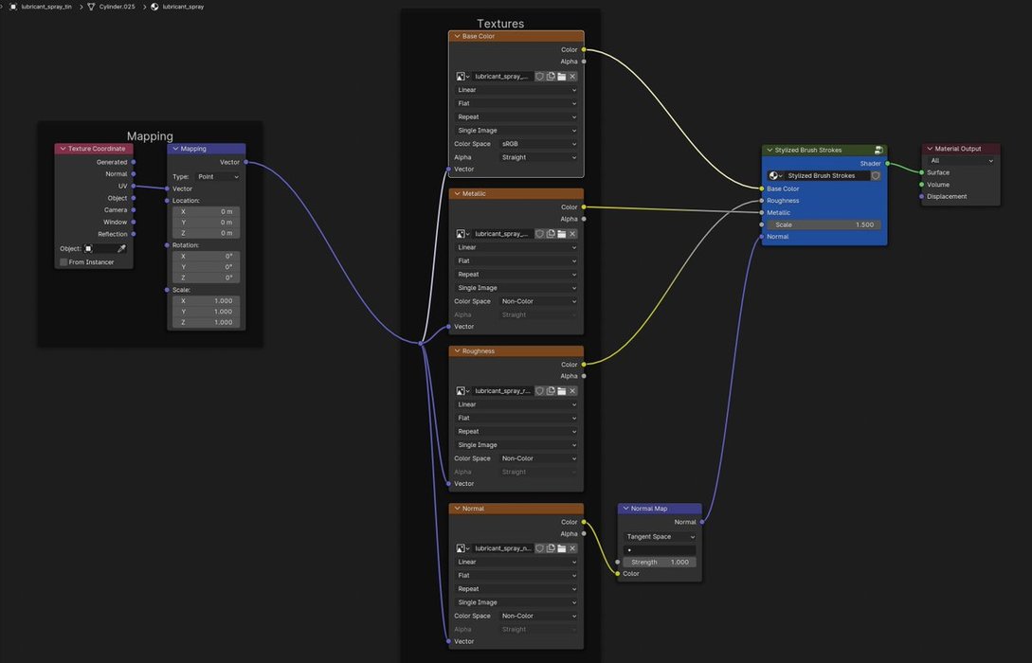Select lubricant_spray_tin in the breadcrumb bar

[45, 7]
